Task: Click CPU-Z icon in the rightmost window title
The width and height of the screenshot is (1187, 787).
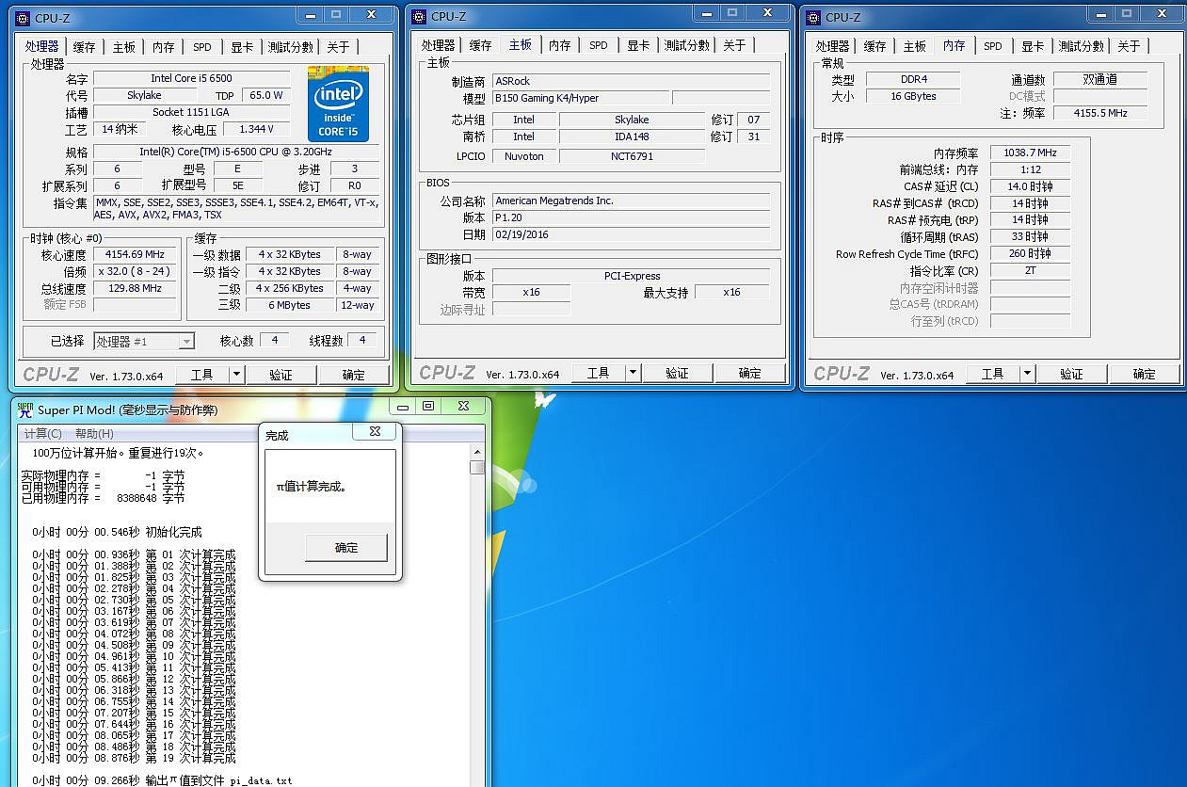Action: tap(813, 17)
